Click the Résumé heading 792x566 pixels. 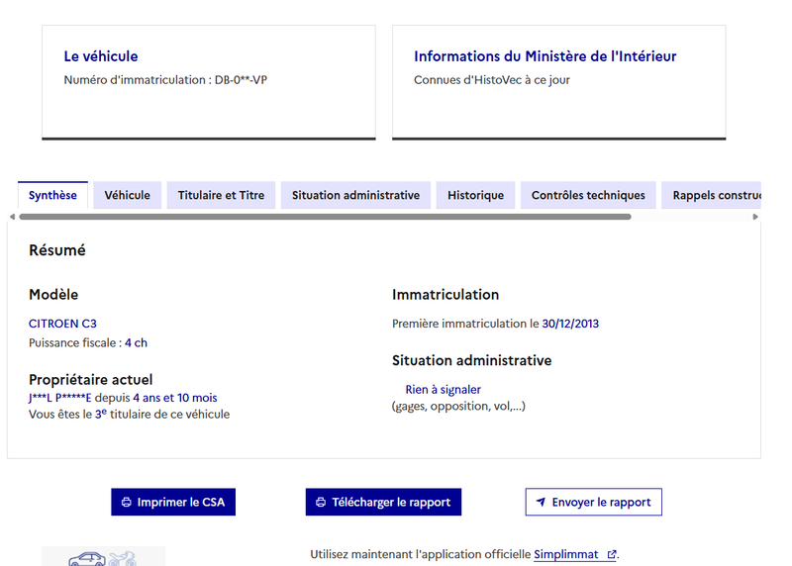pos(57,250)
